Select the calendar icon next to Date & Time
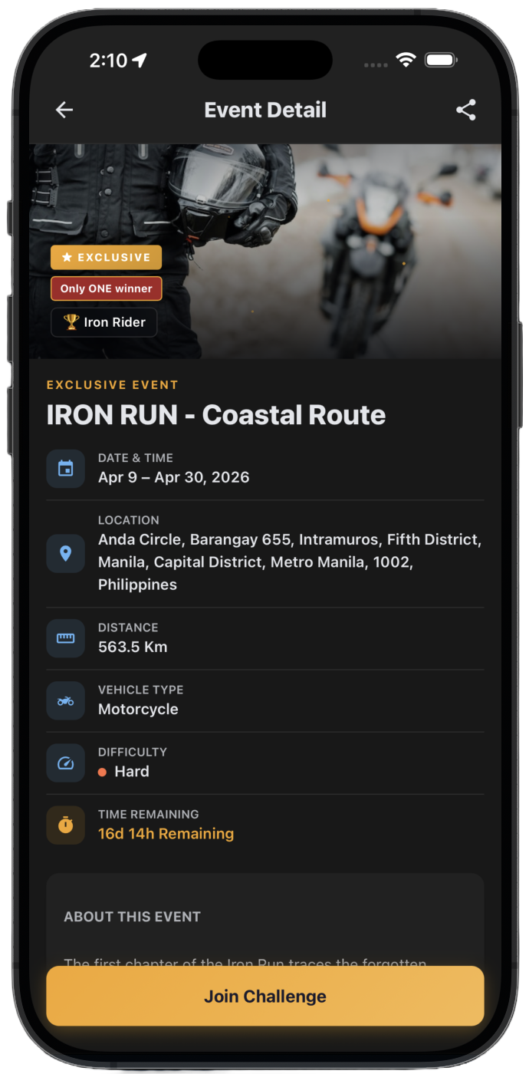The width and height of the screenshot is (529, 1074). (65, 468)
